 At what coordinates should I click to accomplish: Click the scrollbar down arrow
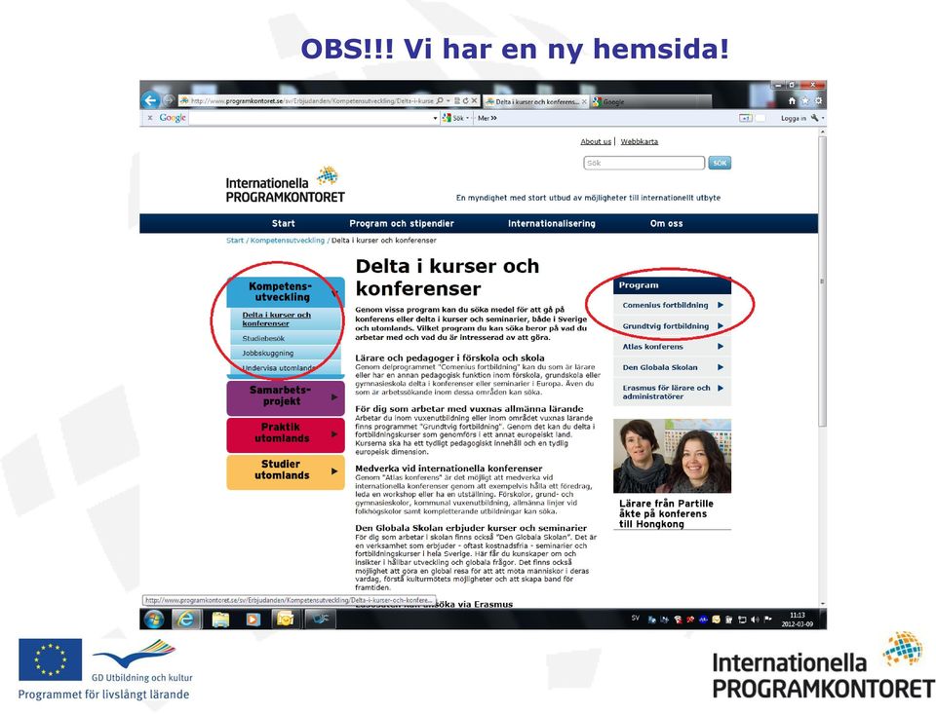(x=823, y=603)
